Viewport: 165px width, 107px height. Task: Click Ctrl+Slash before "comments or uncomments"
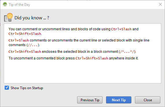coord(18,40)
